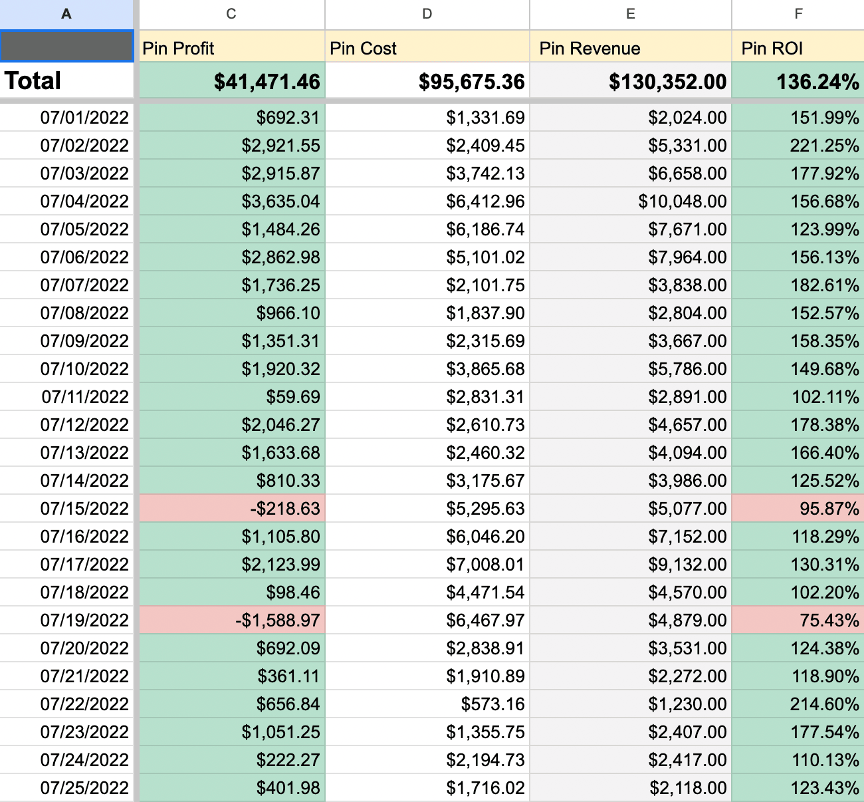Select the Pin ROI header cell

tap(798, 48)
